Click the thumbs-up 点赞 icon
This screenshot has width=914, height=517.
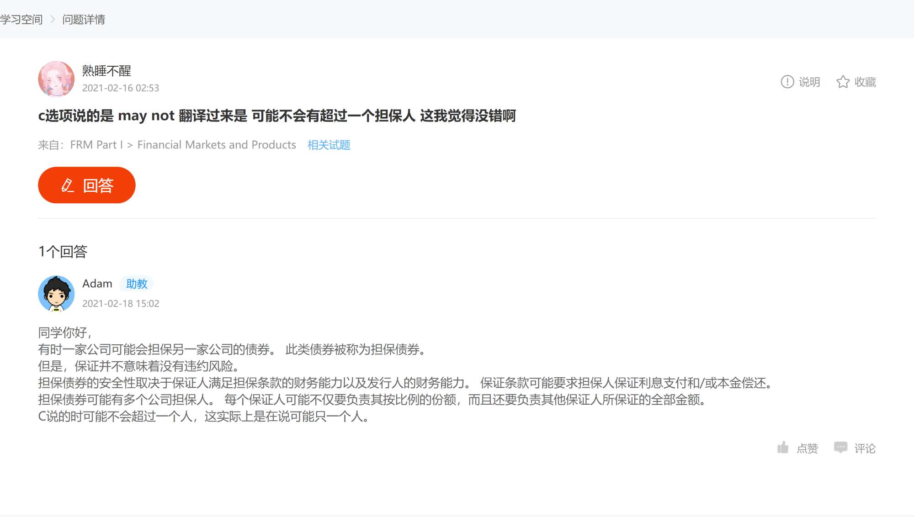tap(783, 448)
